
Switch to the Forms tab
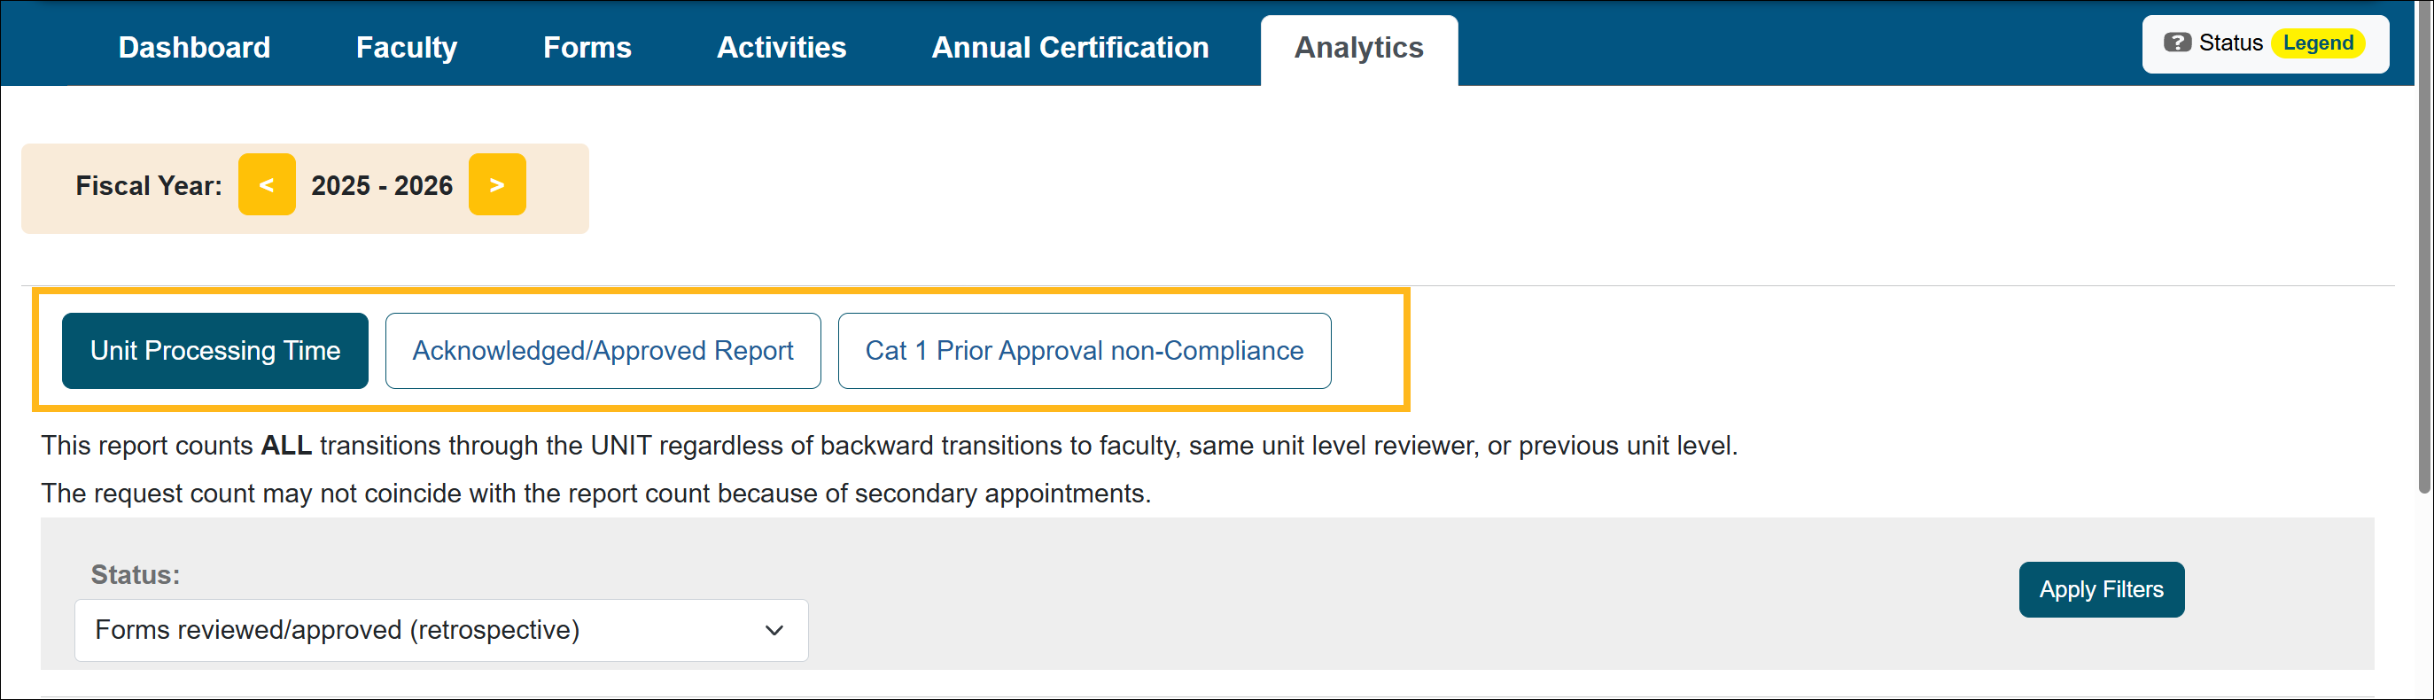tap(587, 47)
